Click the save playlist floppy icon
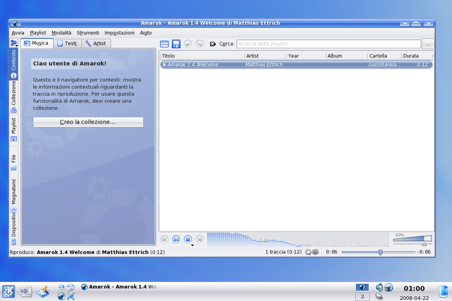Image resolution: width=452 pixels, height=301 pixels. pos(176,44)
